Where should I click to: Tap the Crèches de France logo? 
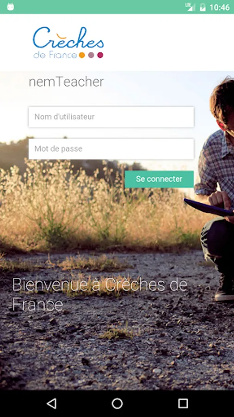click(x=68, y=43)
